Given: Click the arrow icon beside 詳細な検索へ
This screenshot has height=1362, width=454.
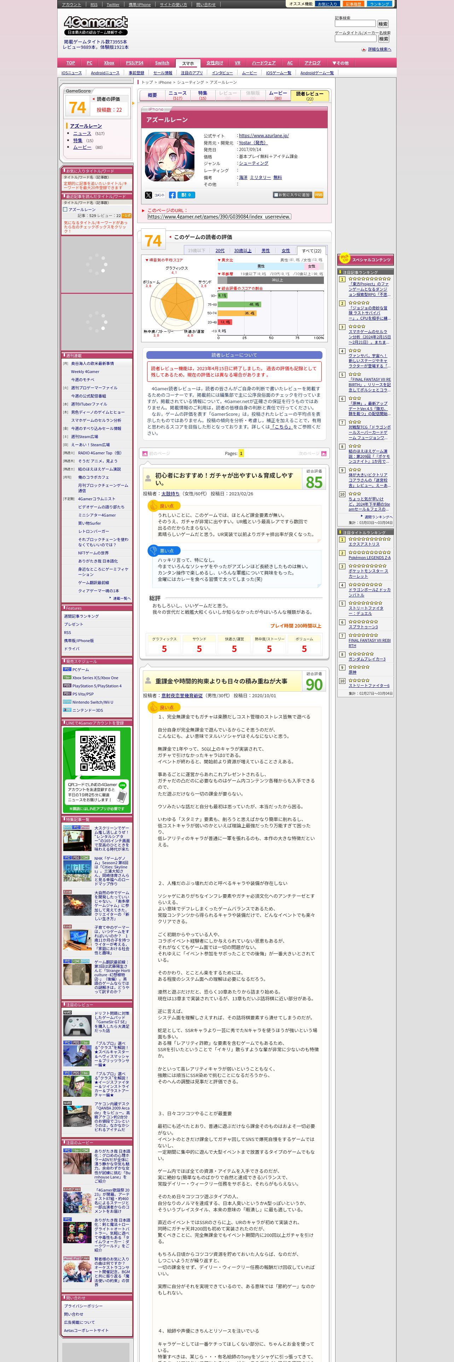Looking at the screenshot, I should click(x=363, y=49).
